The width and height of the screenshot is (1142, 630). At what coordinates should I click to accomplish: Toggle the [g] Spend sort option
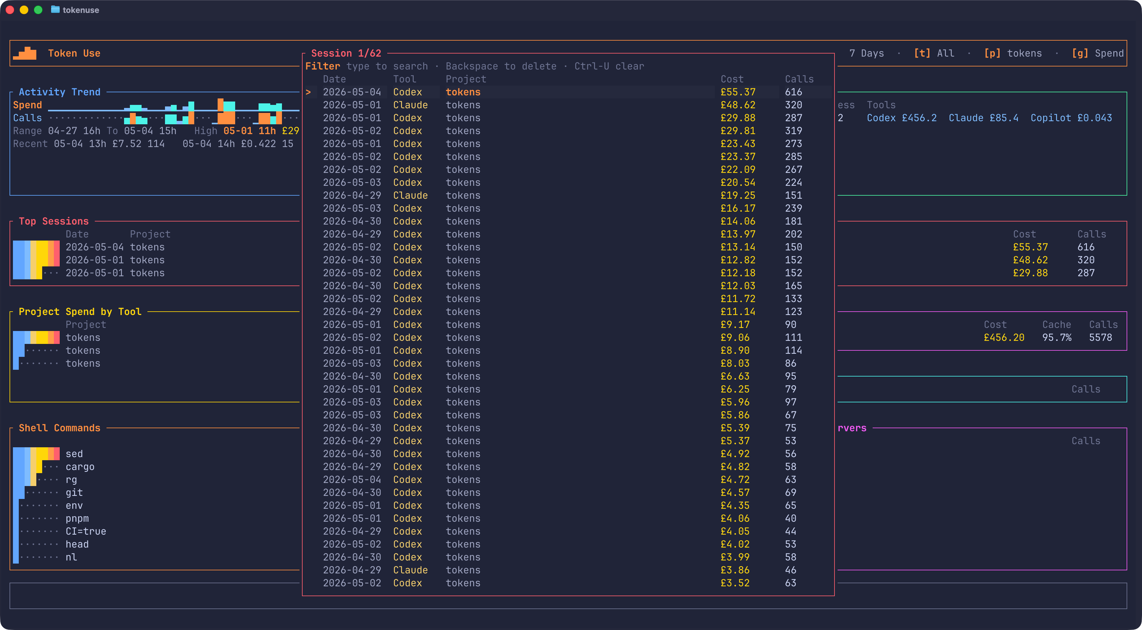tap(1098, 53)
